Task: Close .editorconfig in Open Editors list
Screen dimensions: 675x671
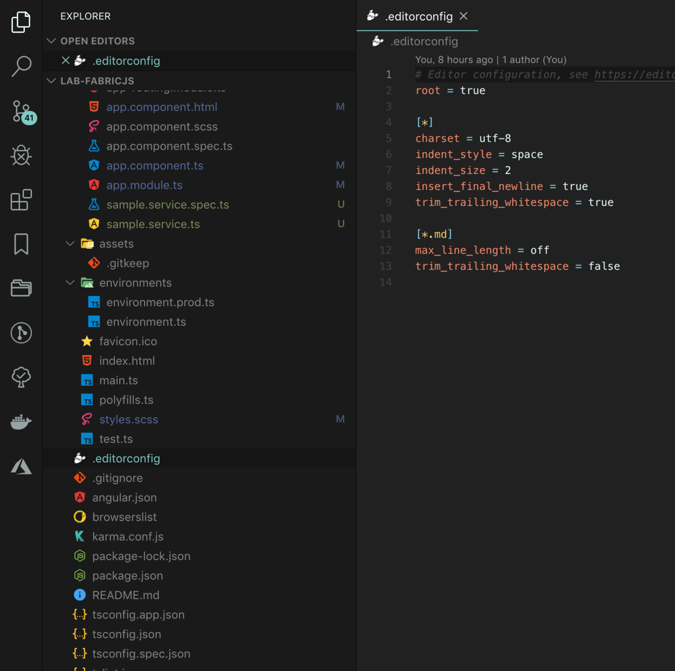Action: (66, 60)
